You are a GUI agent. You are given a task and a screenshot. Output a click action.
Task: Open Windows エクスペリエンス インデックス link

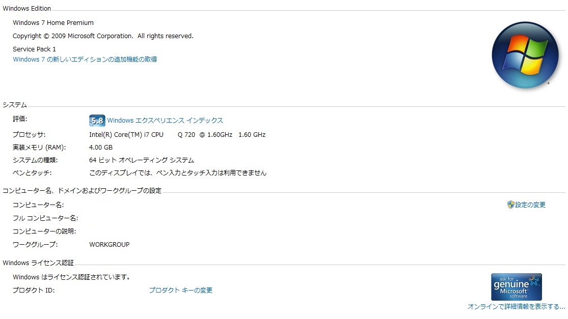pos(165,121)
